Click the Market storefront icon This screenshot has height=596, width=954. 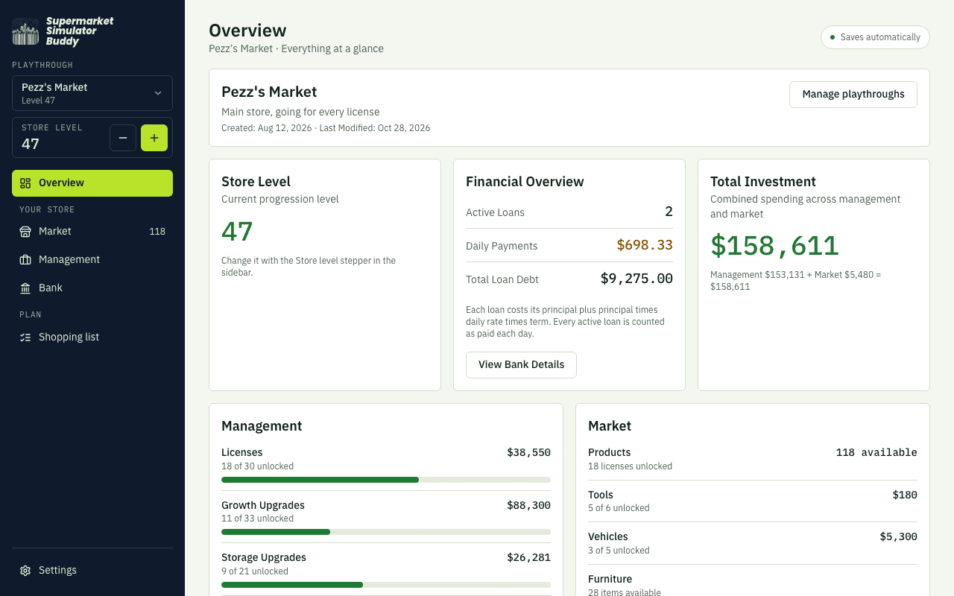[25, 232]
